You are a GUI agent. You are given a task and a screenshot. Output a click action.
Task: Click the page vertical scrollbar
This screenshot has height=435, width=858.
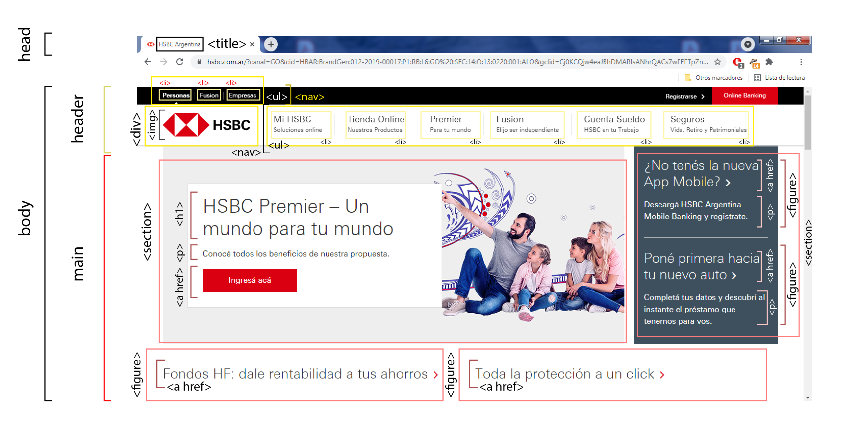tap(807, 123)
